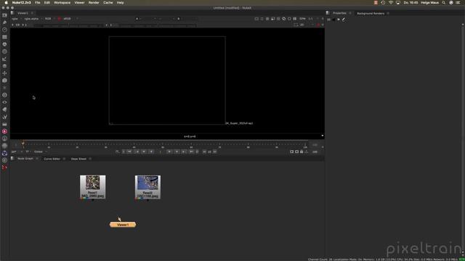465x261 pixels.
Task: Click the timeline playhead marker
Action: (x=23, y=144)
